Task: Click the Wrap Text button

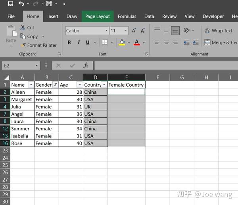Action: pyautogui.click(x=219, y=31)
